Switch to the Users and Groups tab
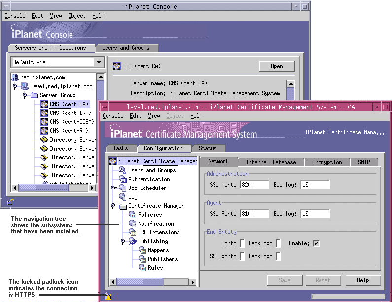This screenshot has height=302, width=392. (x=126, y=48)
